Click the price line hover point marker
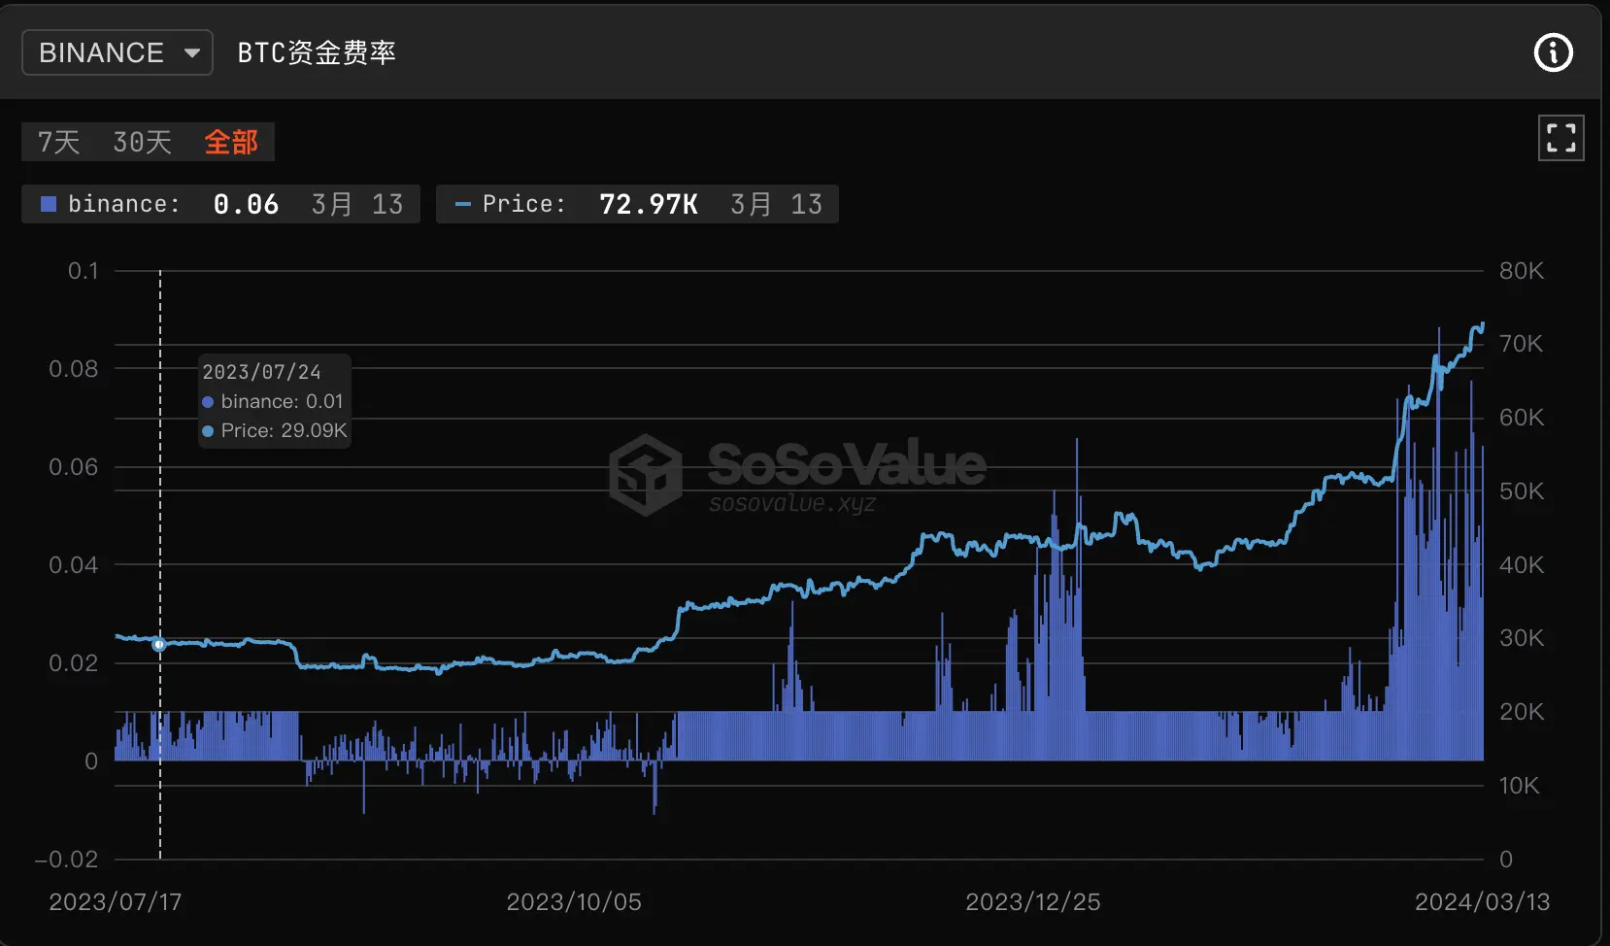This screenshot has width=1610, height=946. click(159, 644)
